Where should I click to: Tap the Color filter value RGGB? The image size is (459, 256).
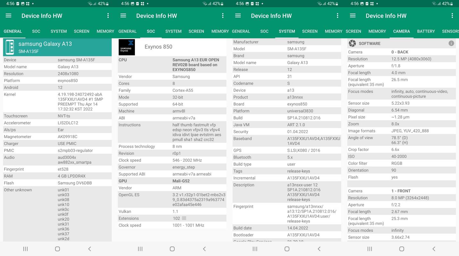pyautogui.click(x=397, y=163)
